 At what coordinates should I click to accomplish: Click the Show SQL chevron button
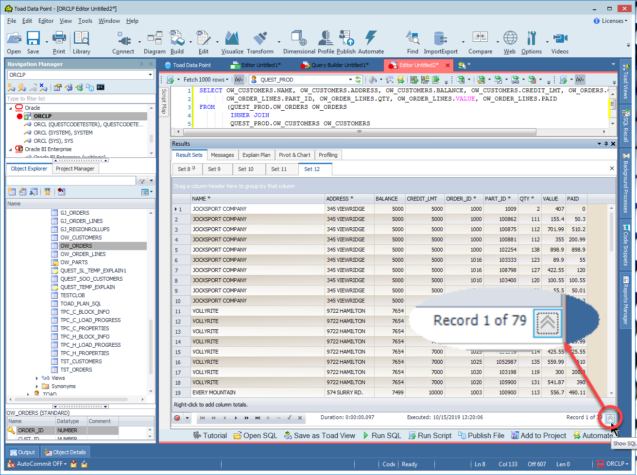click(x=611, y=418)
